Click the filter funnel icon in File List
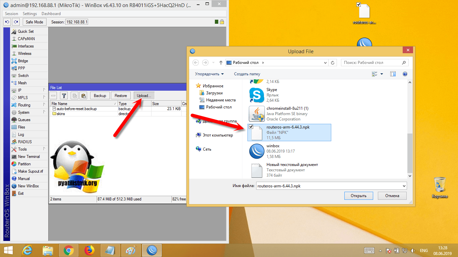This screenshot has width=458, height=257. click(x=64, y=96)
